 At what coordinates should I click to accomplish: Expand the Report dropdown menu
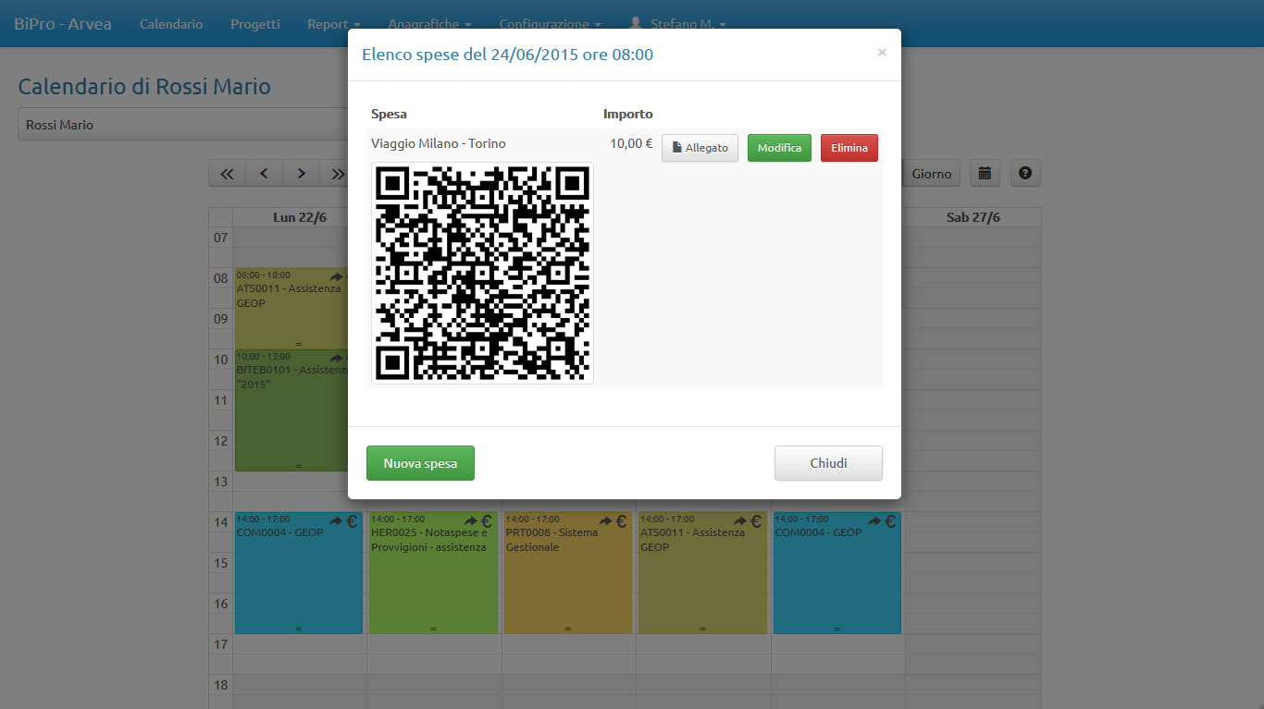click(333, 24)
